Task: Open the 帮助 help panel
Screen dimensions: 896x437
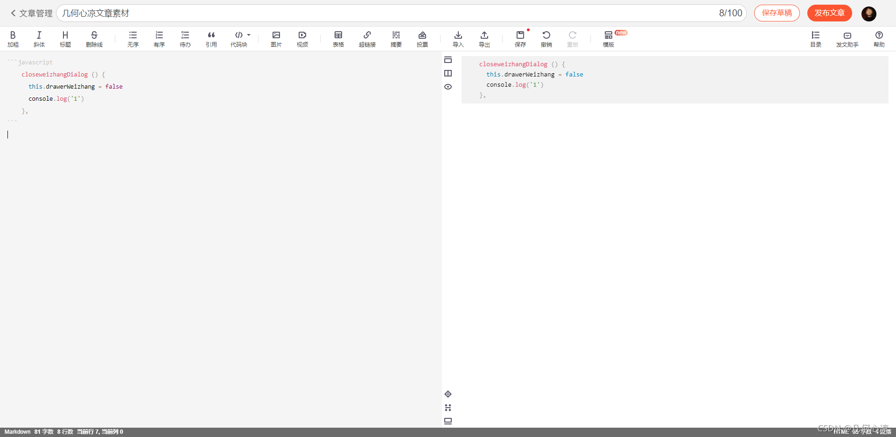Action: tap(879, 39)
